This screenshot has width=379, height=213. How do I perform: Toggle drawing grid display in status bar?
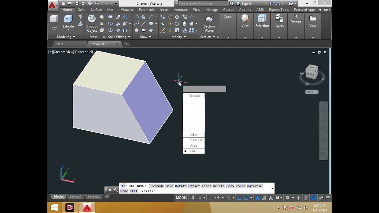[192, 198]
